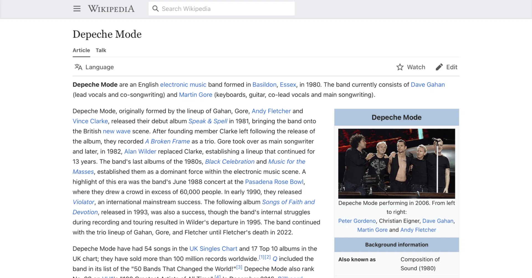Open Martin Gore link in photo caption

click(x=372, y=230)
